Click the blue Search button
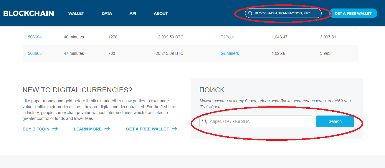 335,121
